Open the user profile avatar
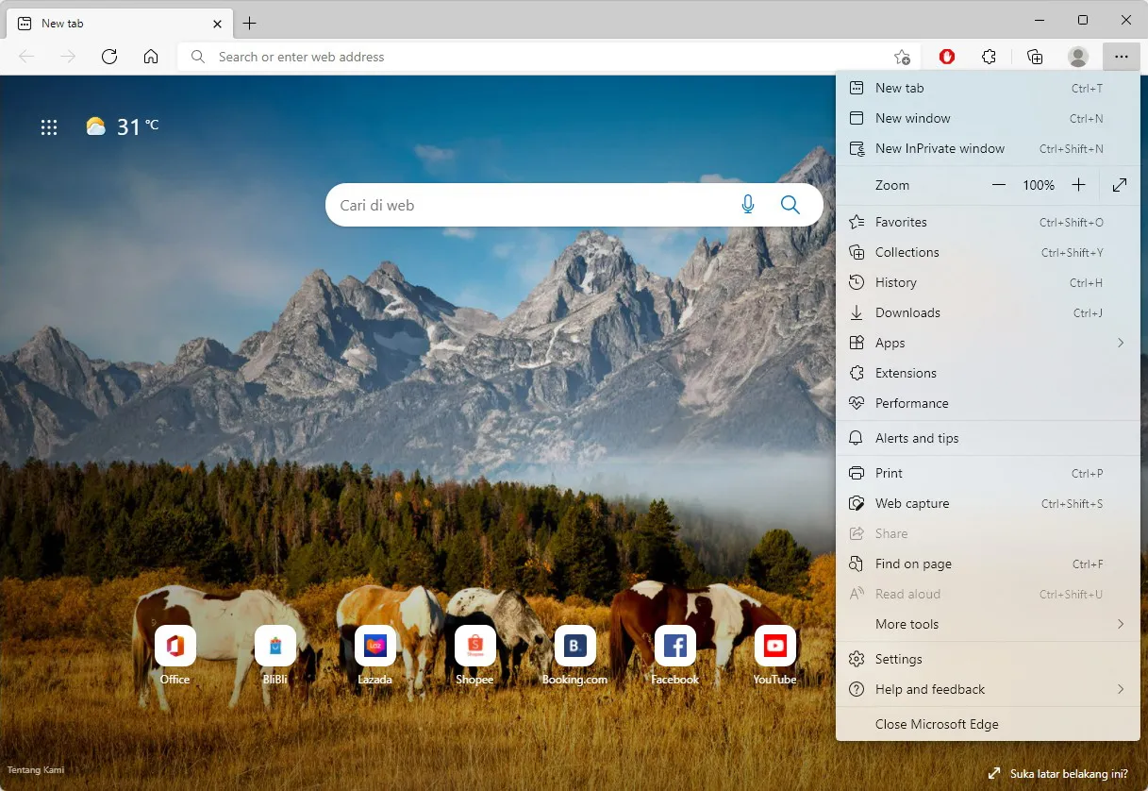Viewport: 1148px width, 791px height. coord(1077,57)
